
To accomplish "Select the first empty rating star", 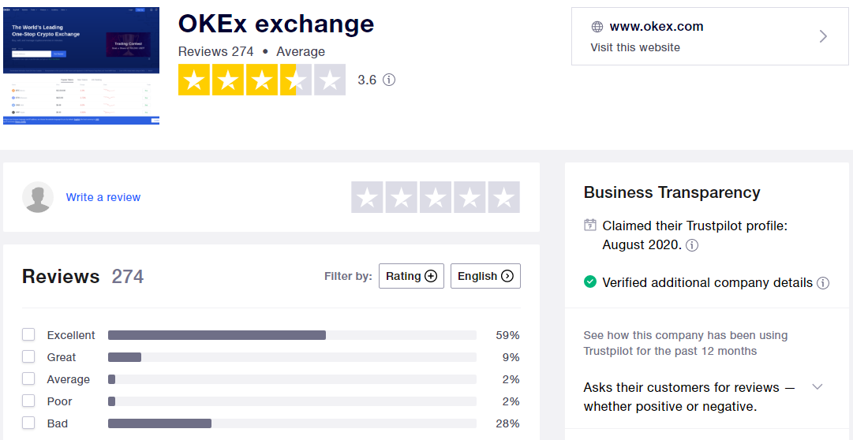I will coord(367,197).
